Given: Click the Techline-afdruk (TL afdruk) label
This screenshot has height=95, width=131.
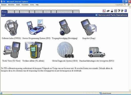Looking at the screenshot, I should [x=33, y=61].
